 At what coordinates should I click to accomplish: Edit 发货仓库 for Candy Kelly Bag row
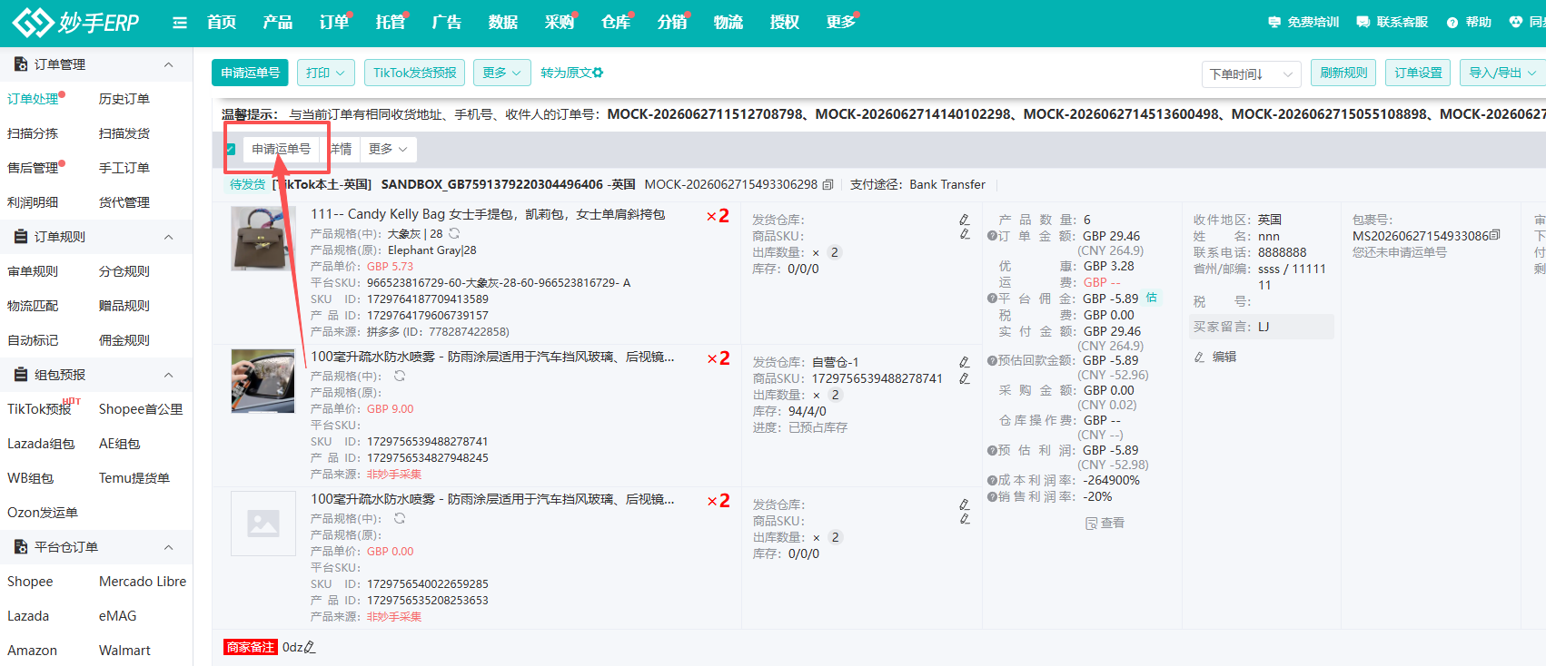click(965, 220)
